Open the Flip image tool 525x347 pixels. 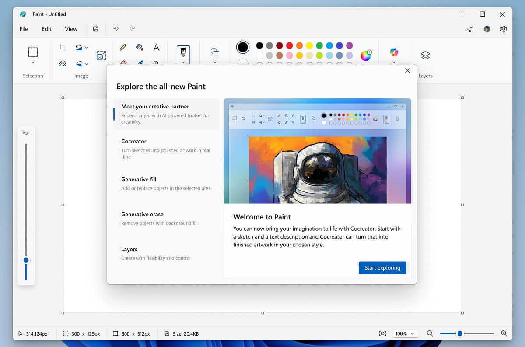(79, 64)
